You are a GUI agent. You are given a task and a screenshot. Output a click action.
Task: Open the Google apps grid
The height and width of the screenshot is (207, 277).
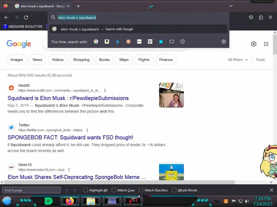click(266, 44)
